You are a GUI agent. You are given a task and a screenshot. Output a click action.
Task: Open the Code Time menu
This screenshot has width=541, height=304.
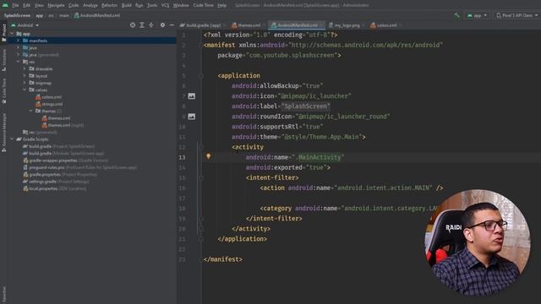(203, 6)
